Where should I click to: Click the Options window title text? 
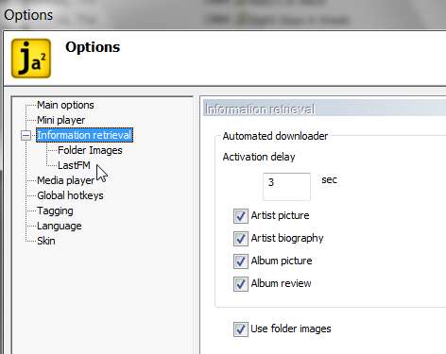[x=28, y=15]
